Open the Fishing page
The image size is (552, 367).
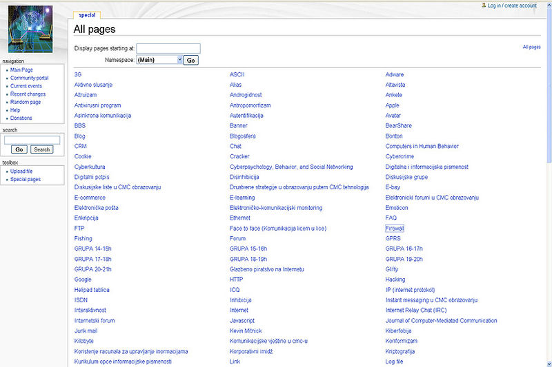click(x=83, y=238)
